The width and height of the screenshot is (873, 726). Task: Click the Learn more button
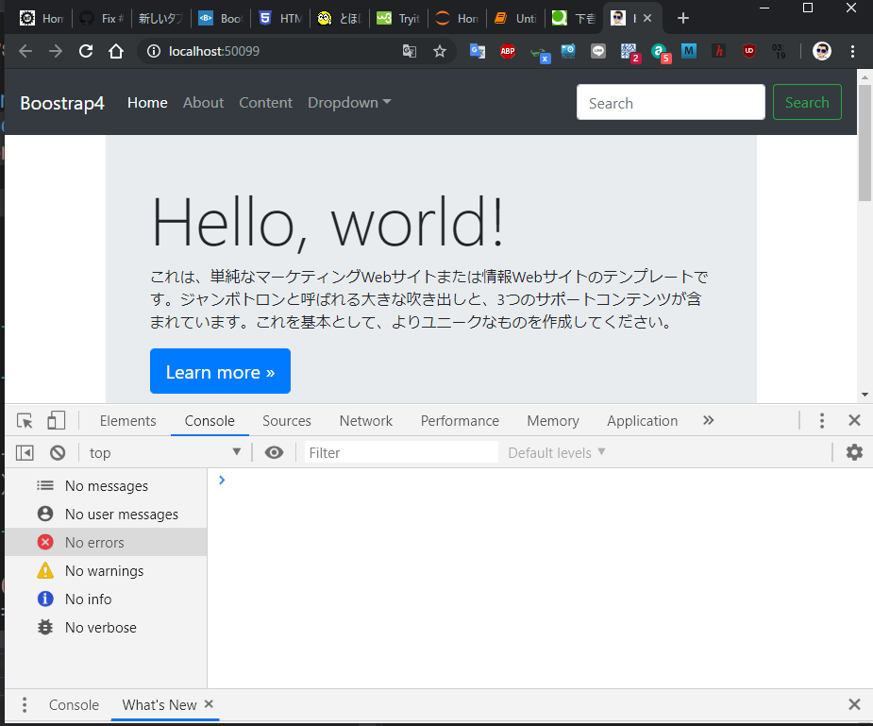220,372
